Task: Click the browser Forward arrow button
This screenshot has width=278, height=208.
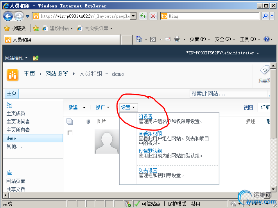Action: pos(19,16)
